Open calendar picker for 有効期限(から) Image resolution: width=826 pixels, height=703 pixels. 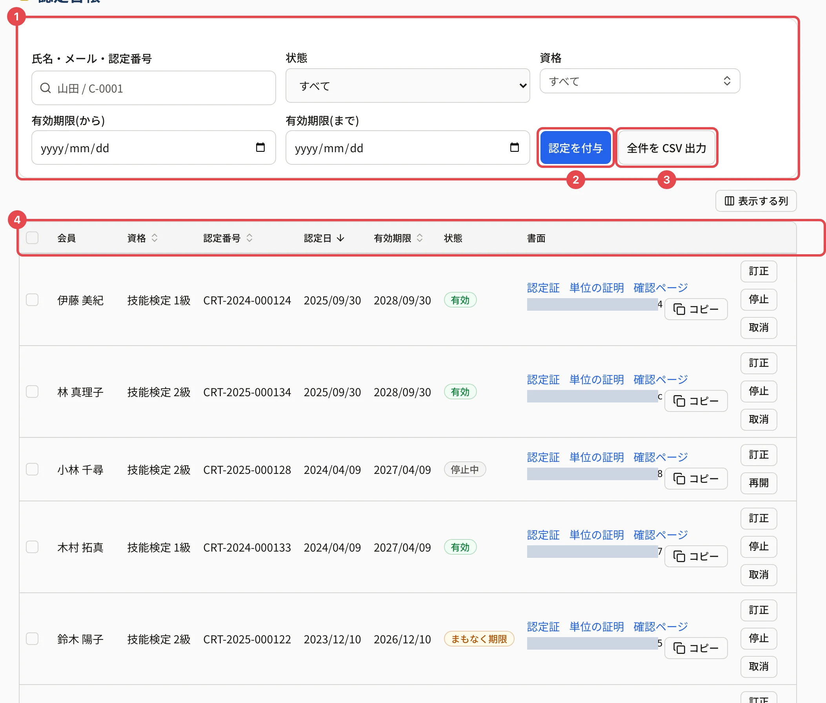pyautogui.click(x=260, y=148)
